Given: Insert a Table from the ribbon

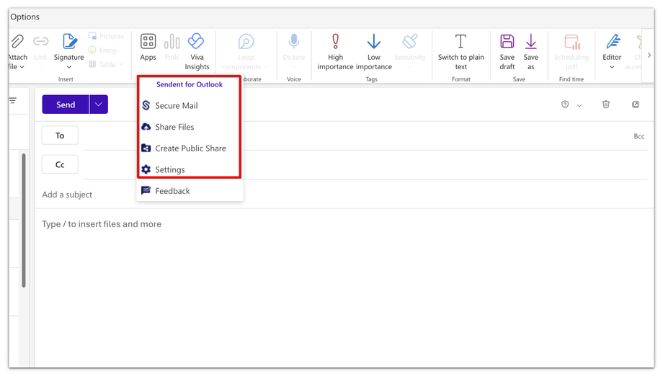Looking at the screenshot, I should click(x=102, y=64).
